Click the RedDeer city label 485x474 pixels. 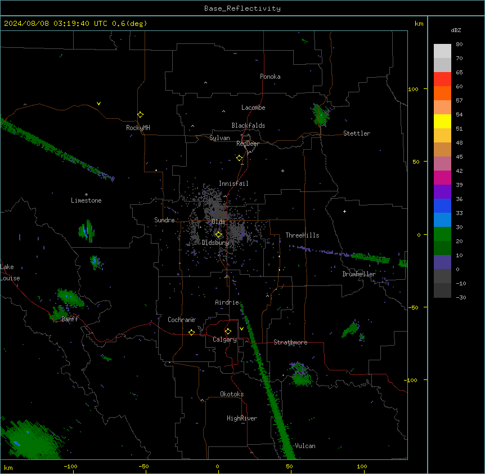click(x=248, y=144)
